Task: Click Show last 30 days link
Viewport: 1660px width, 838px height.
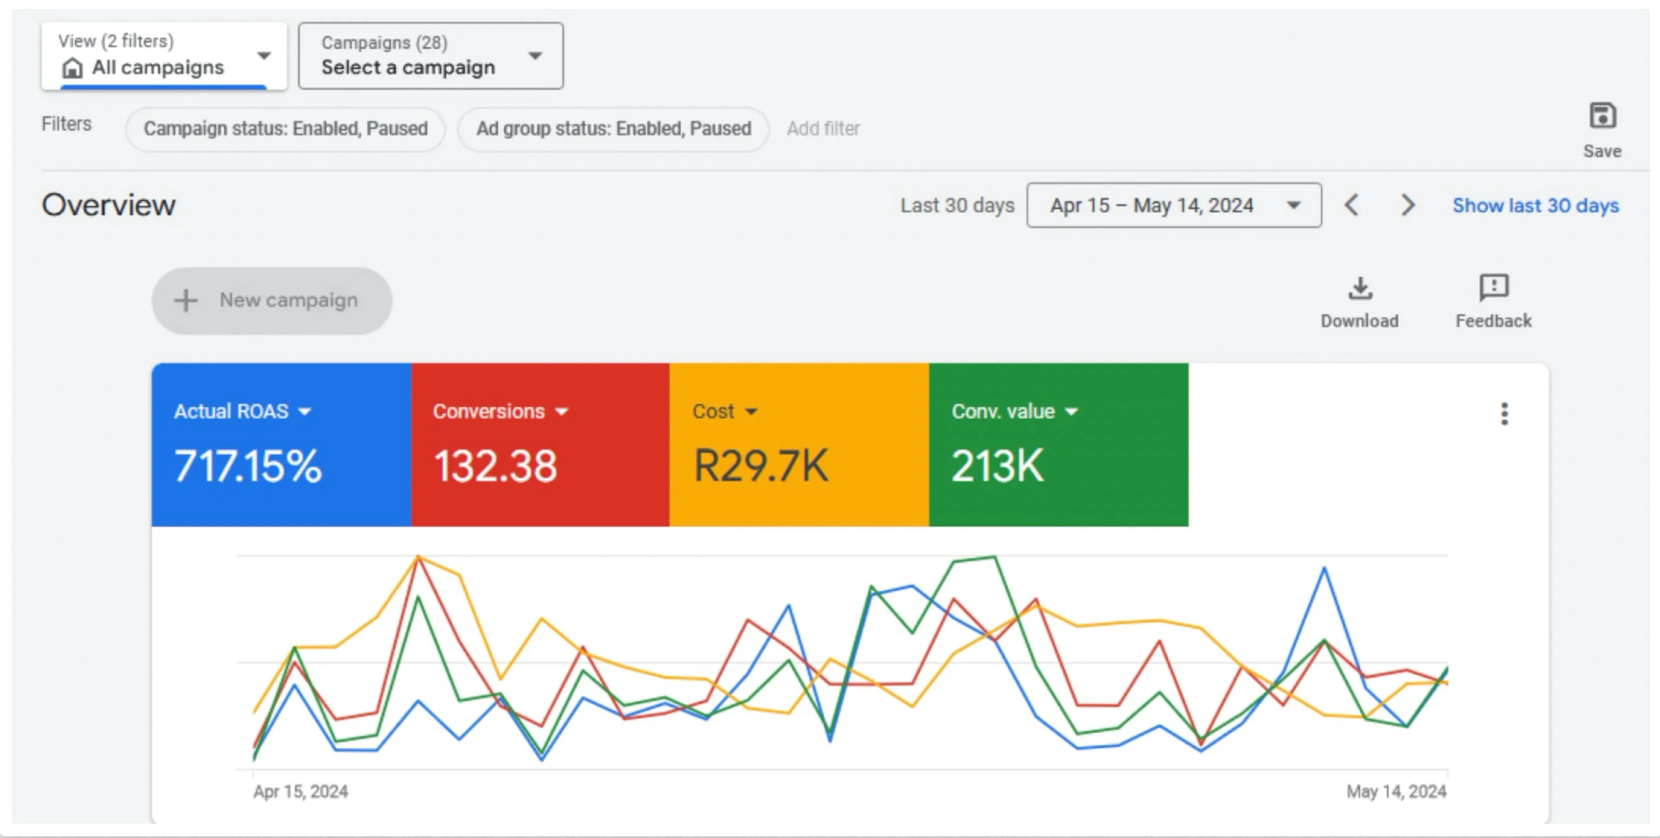Action: (1536, 205)
